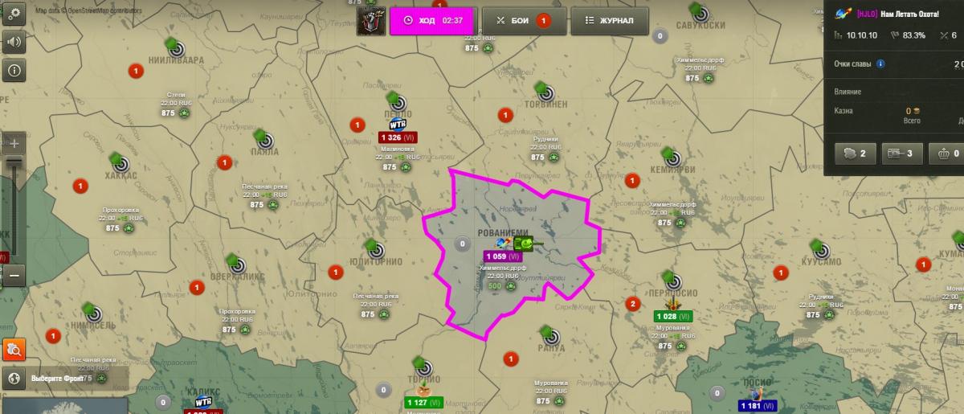
Task: Zoom out with the minus button
Action: click(x=14, y=275)
